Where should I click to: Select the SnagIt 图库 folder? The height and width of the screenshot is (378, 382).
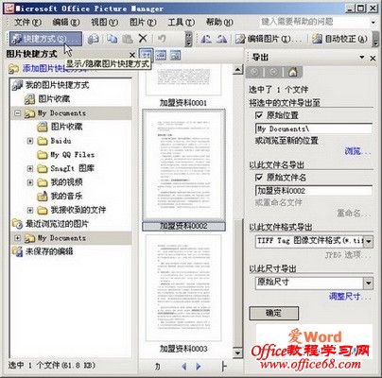coord(66,168)
